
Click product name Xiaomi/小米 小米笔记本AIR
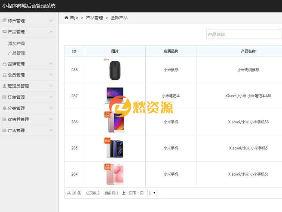[248, 96]
